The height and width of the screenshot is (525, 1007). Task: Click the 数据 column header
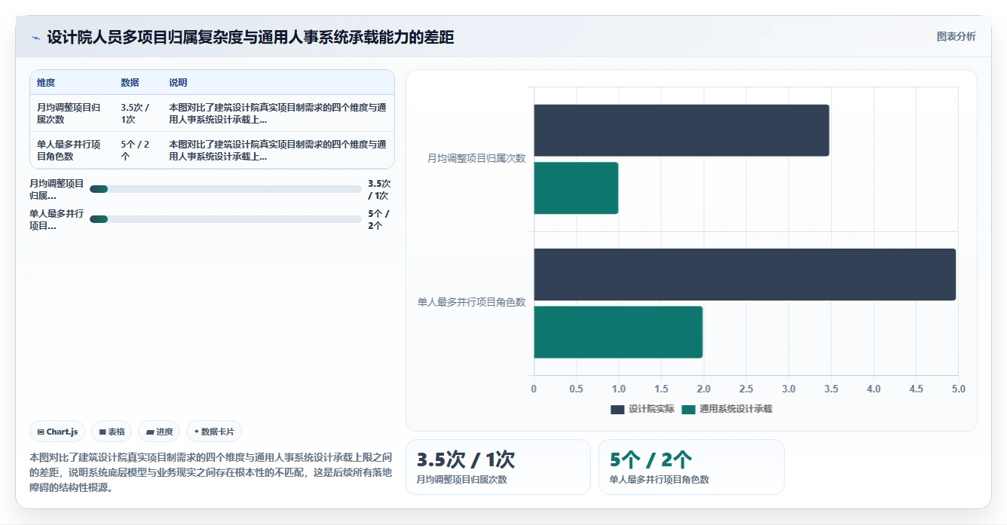click(130, 83)
